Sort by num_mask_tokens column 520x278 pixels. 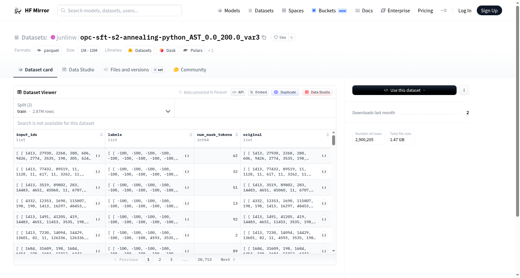click(237, 135)
